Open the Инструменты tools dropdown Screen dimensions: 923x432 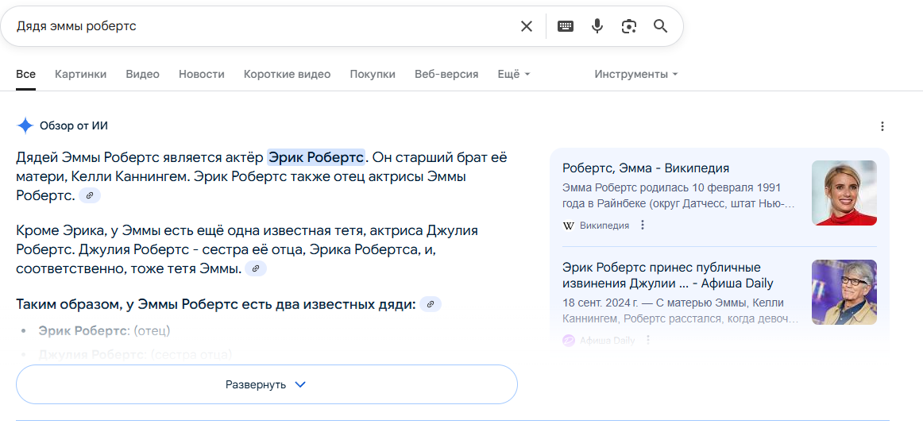click(636, 74)
